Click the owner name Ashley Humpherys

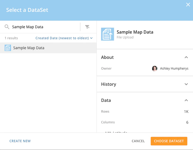pos(174,69)
